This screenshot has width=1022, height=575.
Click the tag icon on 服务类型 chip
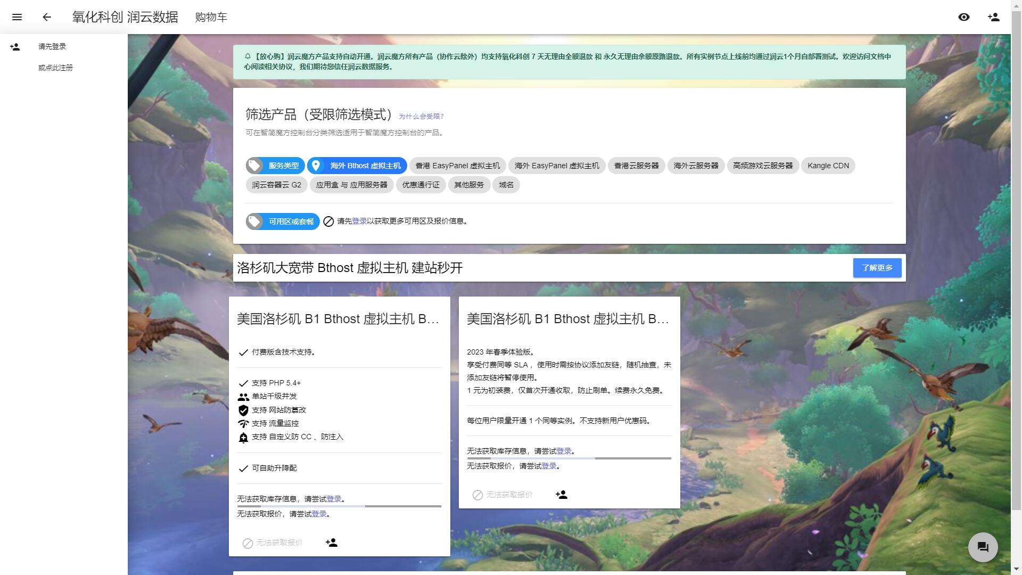(254, 166)
